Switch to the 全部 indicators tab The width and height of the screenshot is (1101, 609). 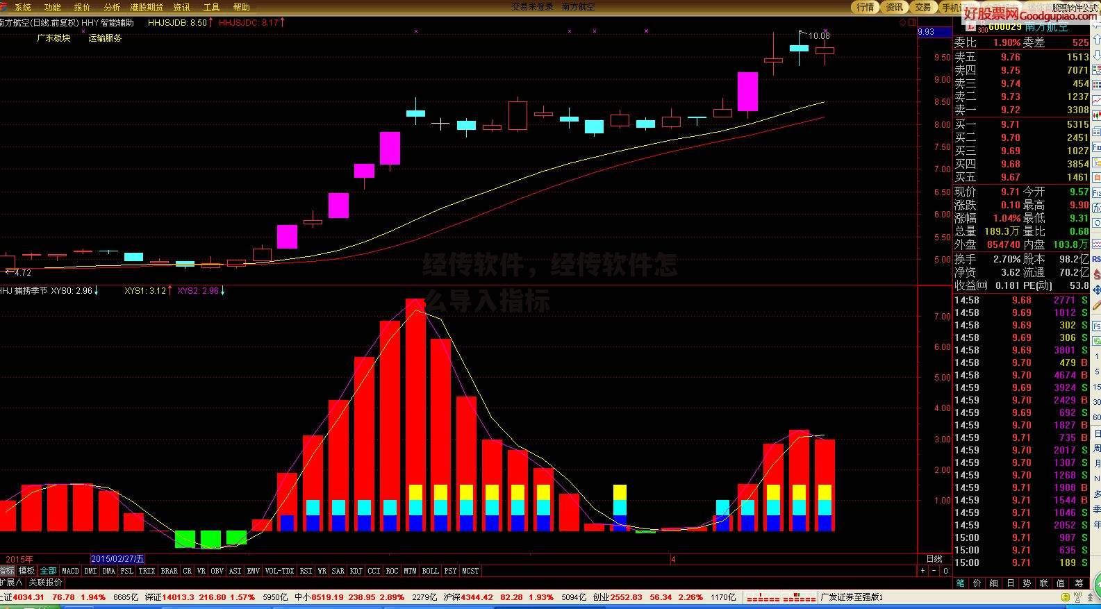click(x=48, y=571)
